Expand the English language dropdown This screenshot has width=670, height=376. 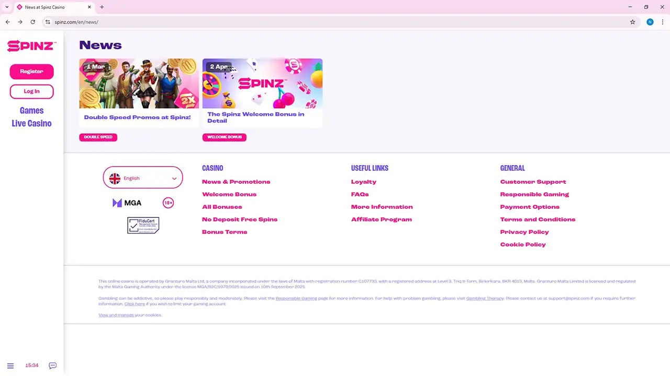[x=143, y=178]
